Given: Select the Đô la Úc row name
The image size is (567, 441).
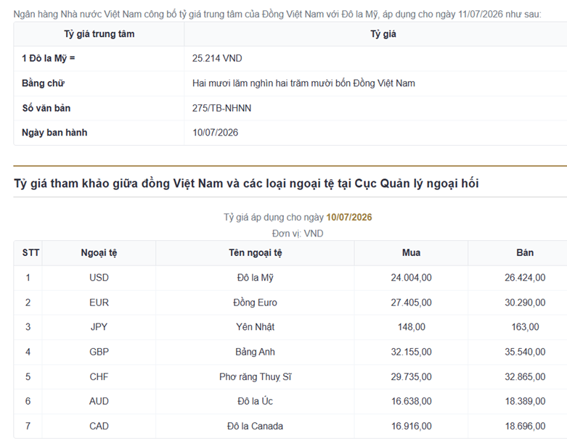Looking at the screenshot, I should click(256, 401).
